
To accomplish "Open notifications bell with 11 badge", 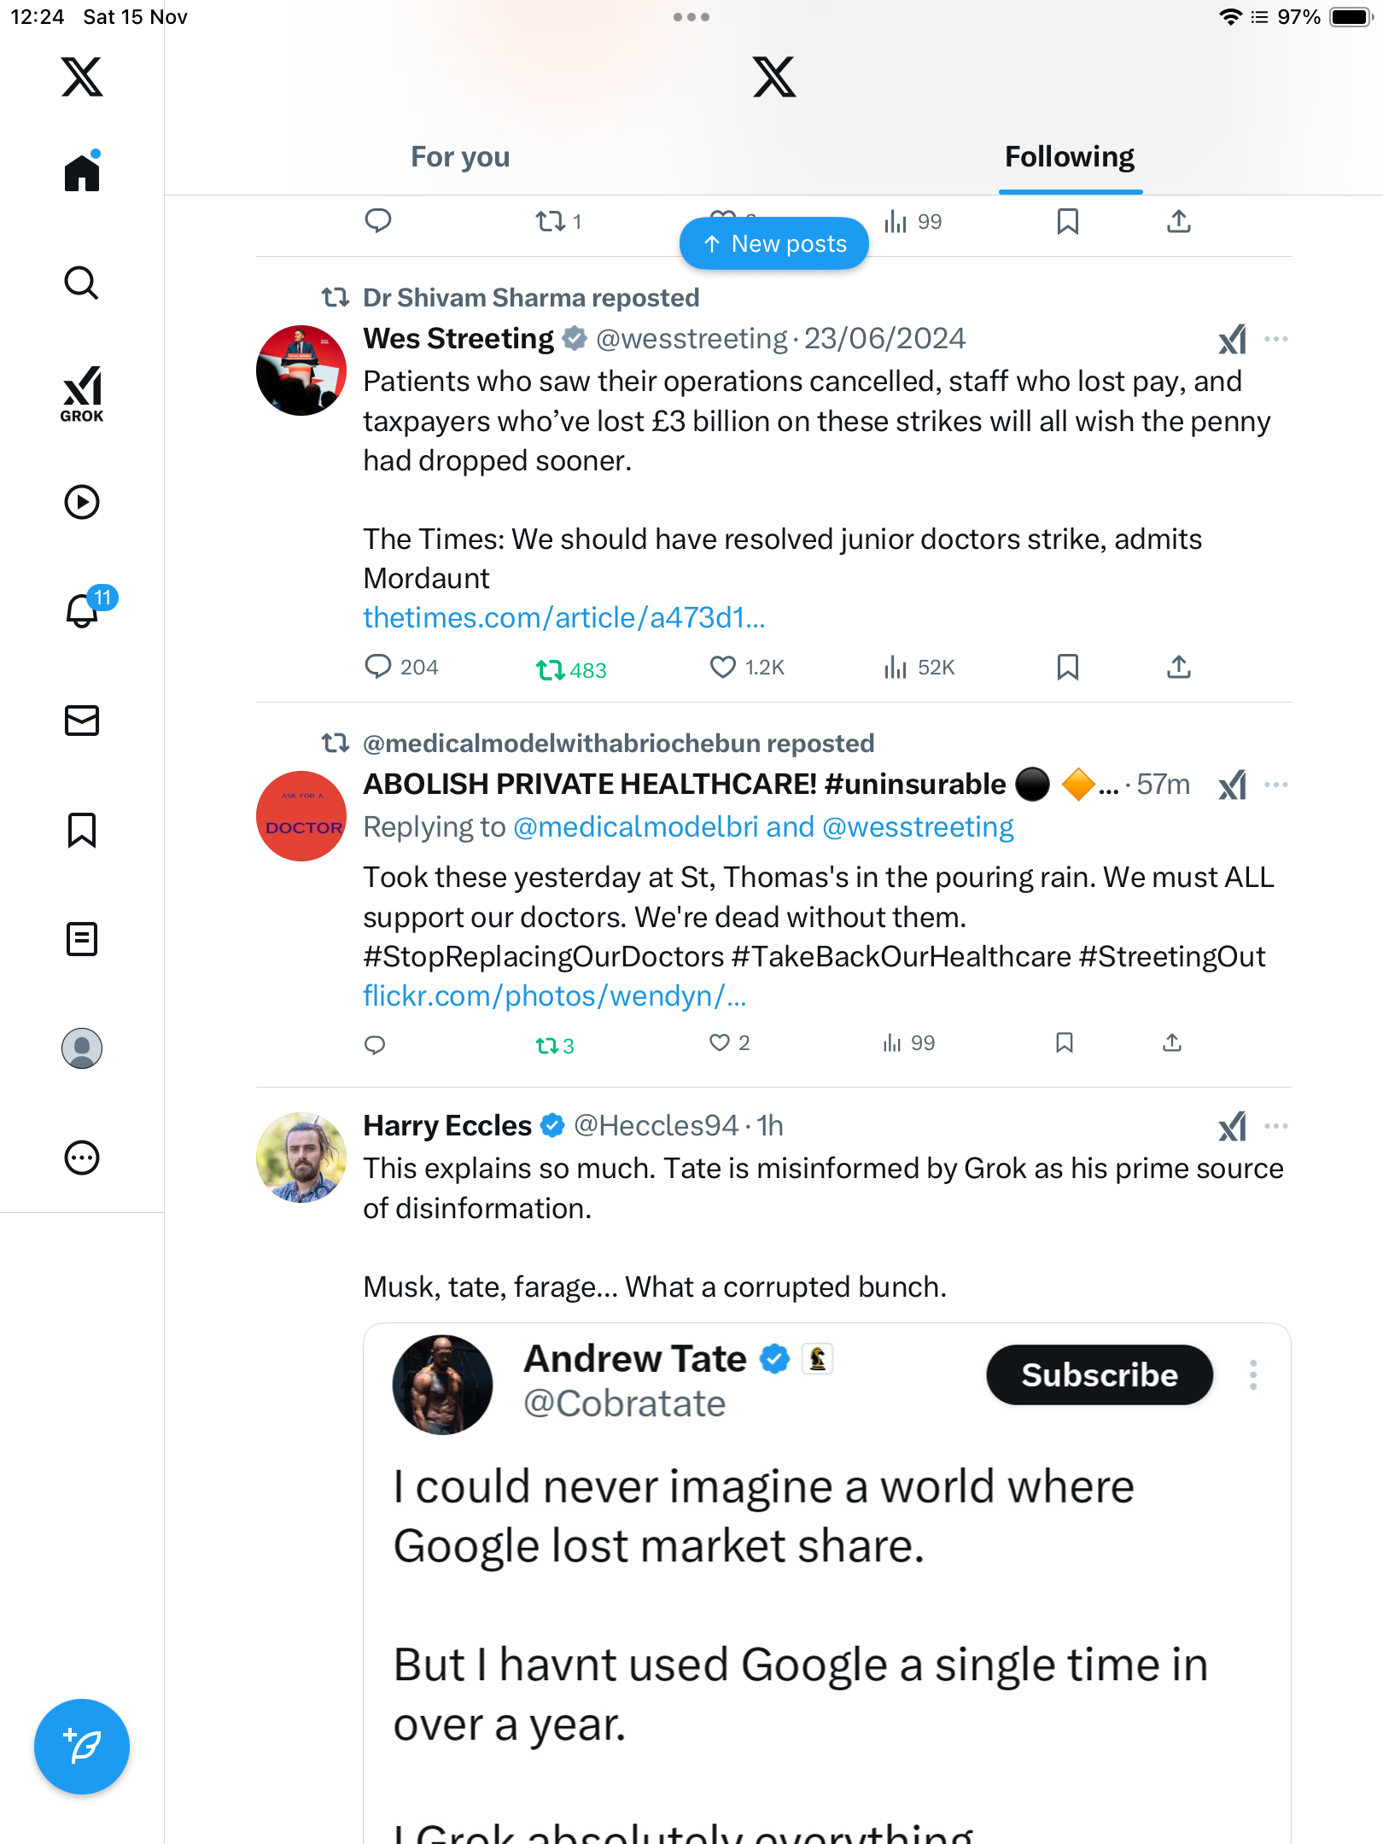I will (84, 610).
